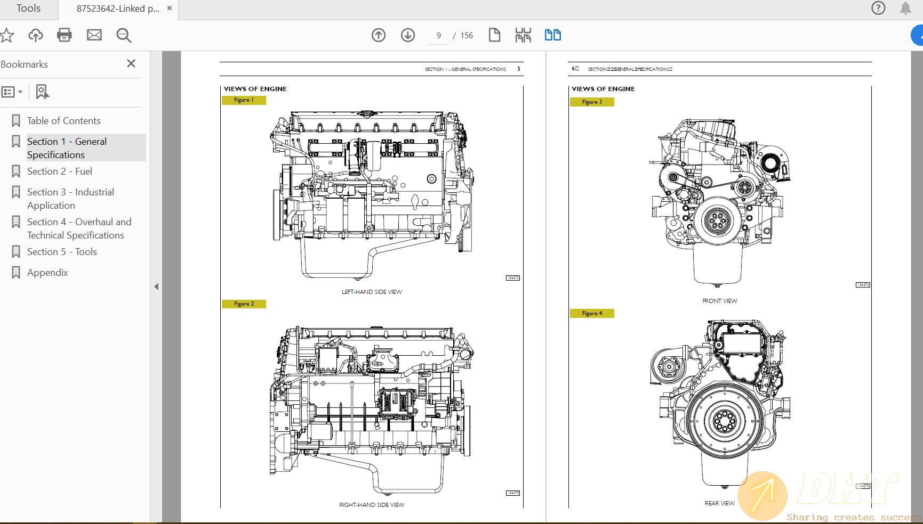
Task: Select the 87523642-Linked document tab
Action: pyautogui.click(x=117, y=8)
